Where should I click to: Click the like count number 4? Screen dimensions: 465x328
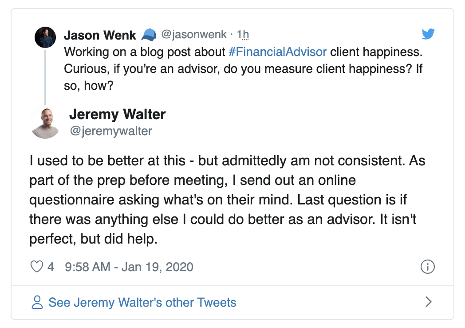pos(51,267)
